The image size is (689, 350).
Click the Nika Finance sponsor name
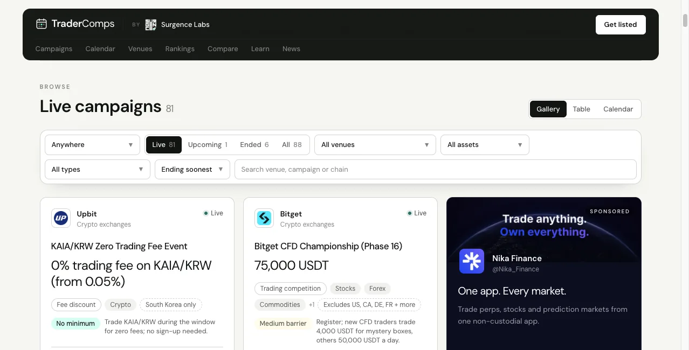point(517,258)
